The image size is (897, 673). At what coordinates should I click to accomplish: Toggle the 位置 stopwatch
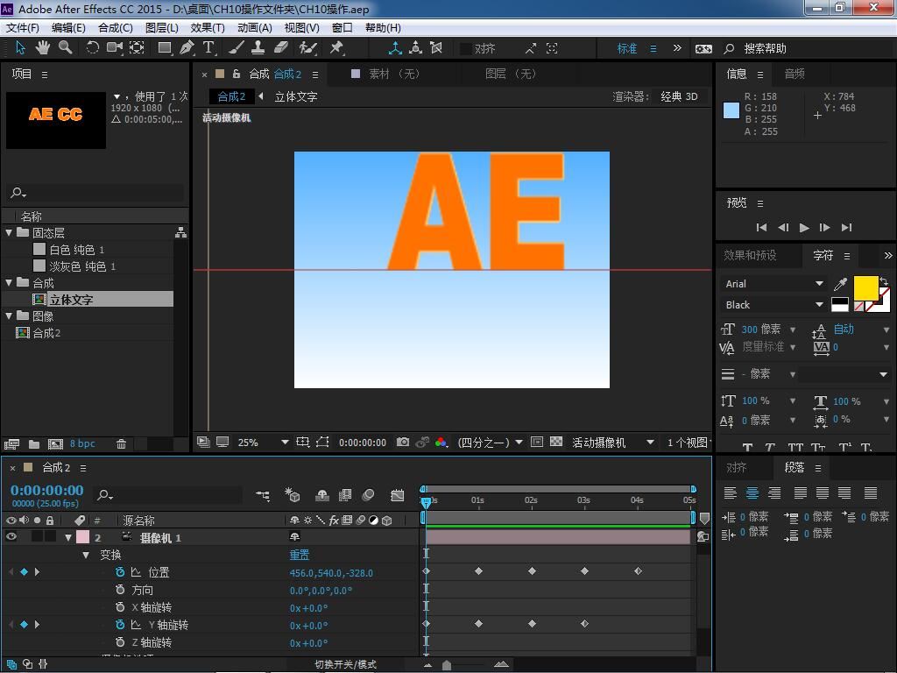tap(119, 571)
